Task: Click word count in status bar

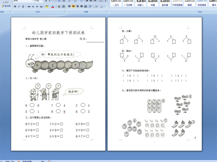Action: (x=9, y=161)
